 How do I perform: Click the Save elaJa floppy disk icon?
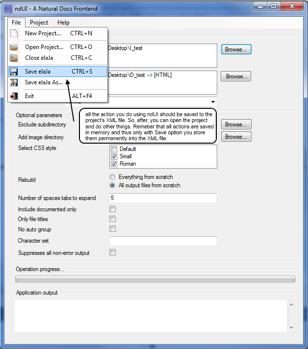click(x=14, y=72)
